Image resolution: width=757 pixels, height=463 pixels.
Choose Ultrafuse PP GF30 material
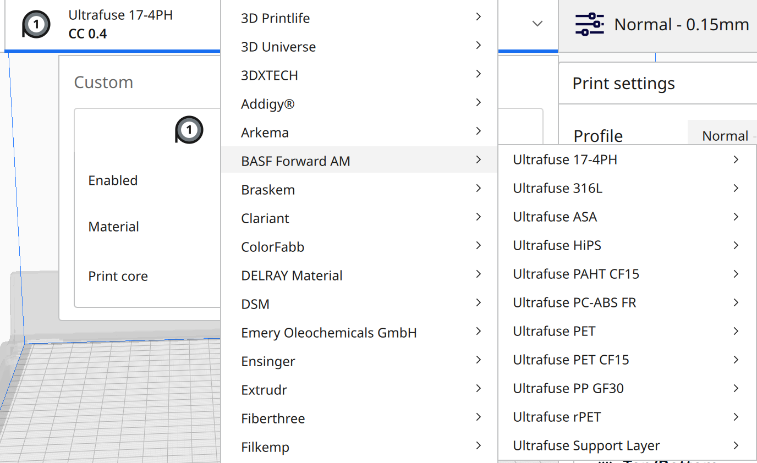pyautogui.click(x=627, y=388)
